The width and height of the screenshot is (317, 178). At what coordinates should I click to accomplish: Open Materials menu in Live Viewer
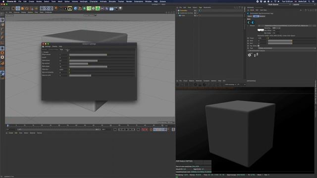pyautogui.click(x=199, y=81)
